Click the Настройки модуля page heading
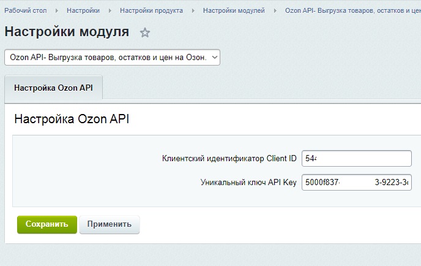421x266 pixels. pyautogui.click(x=67, y=32)
